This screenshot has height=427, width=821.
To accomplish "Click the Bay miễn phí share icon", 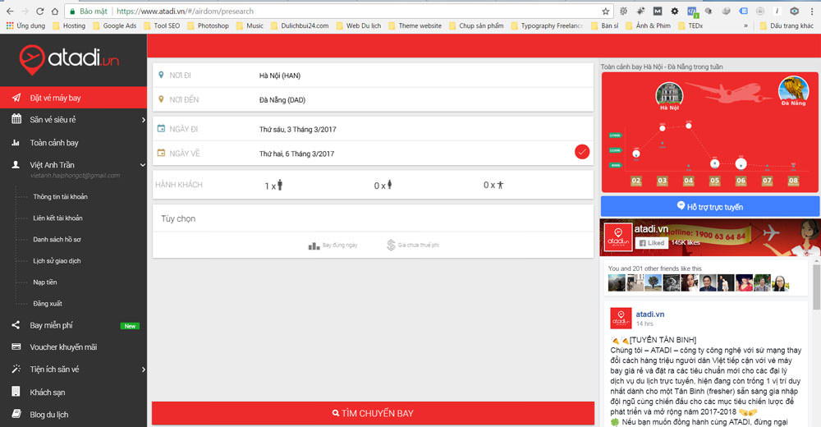I will point(16,325).
